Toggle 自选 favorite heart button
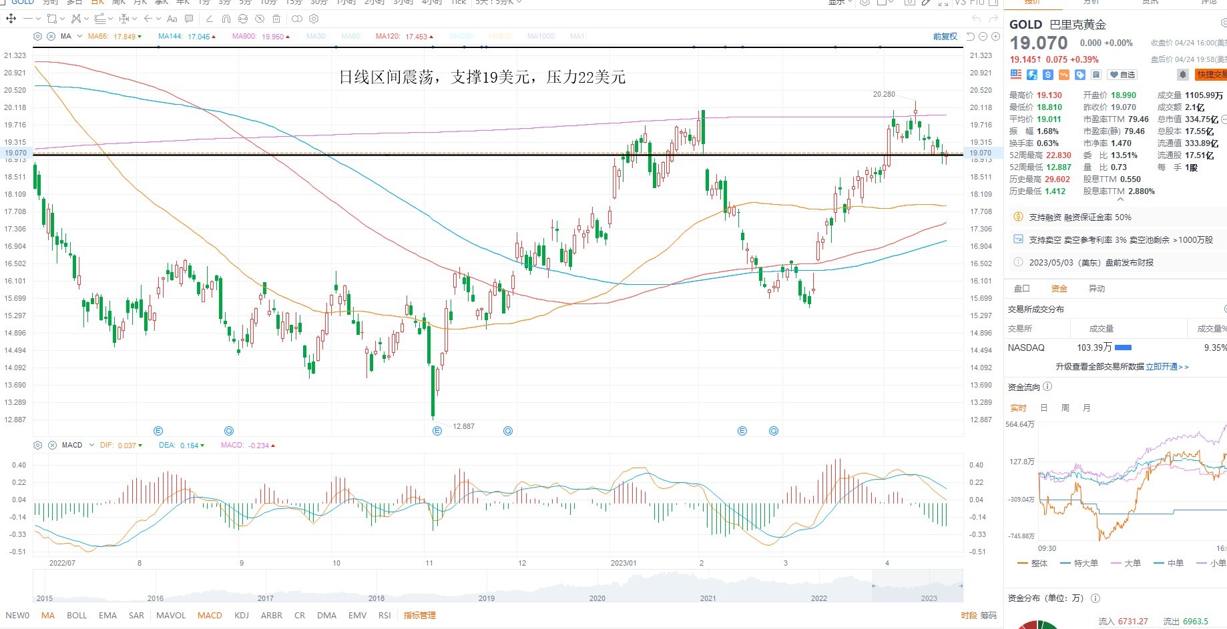The image size is (1227, 629). click(x=1122, y=75)
